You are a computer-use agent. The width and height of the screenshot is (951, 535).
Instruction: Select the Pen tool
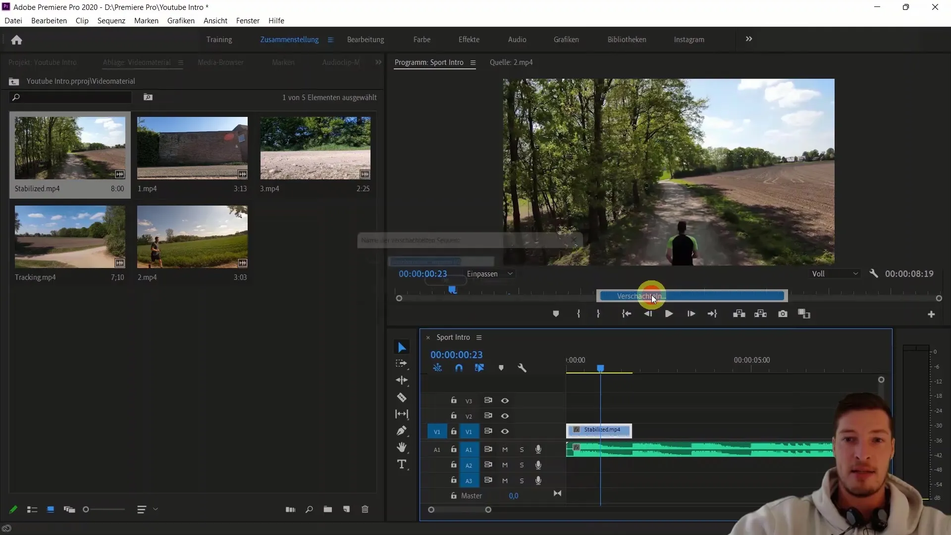[402, 431]
